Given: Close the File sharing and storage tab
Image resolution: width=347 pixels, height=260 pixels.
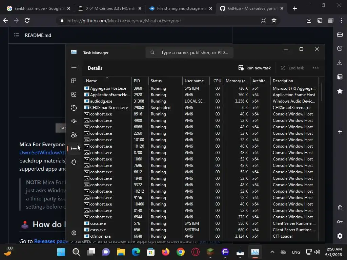Looking at the screenshot, I should pyautogui.click(x=211, y=8).
